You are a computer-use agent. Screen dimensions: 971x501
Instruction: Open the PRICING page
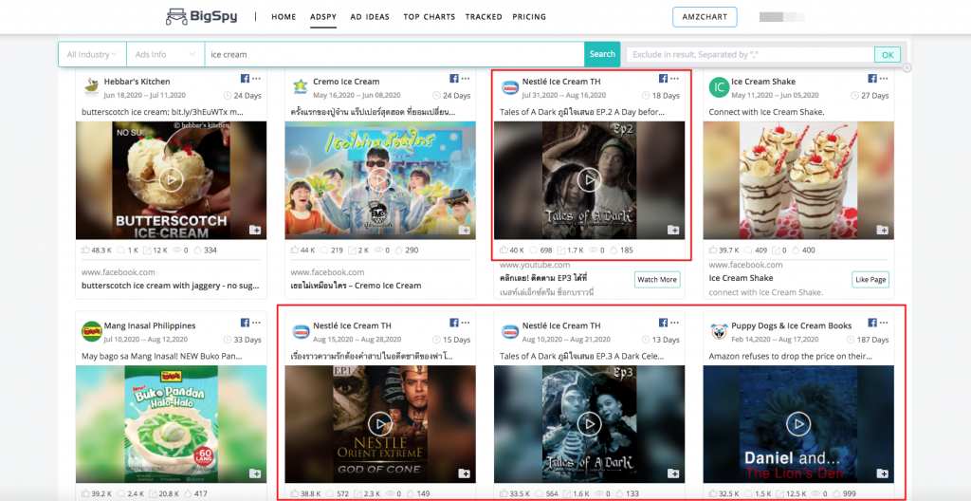[529, 17]
